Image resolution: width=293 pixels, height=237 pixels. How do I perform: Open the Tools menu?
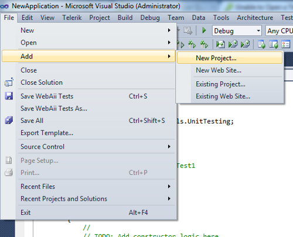pos(221,18)
